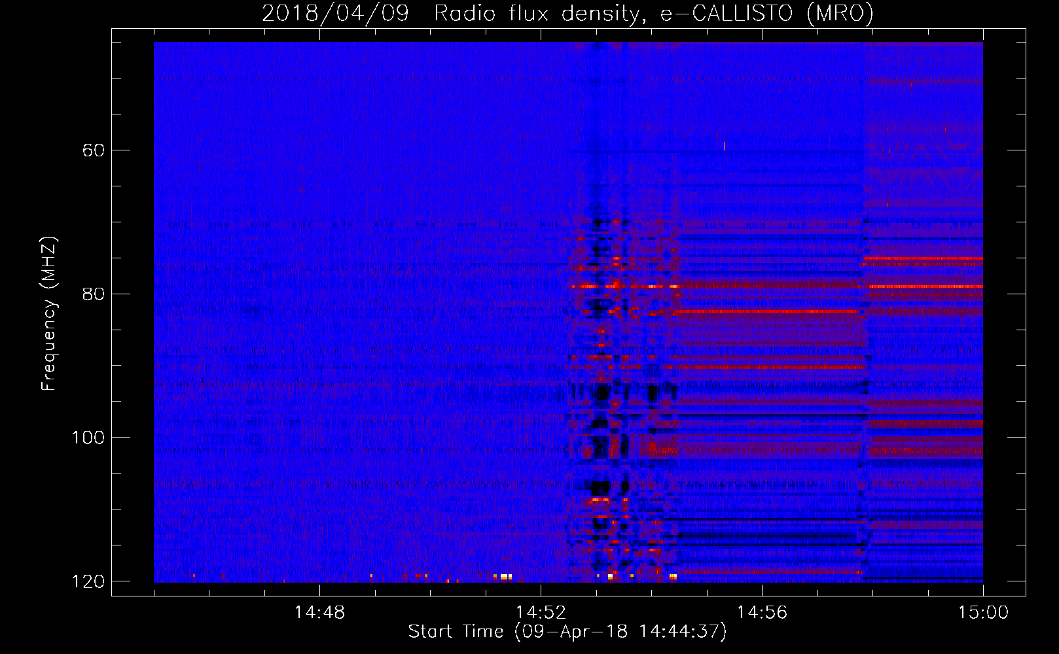Click the "Frequency (MHZ)" axis label
Image resolution: width=1059 pixels, height=654 pixels.
click(x=49, y=314)
